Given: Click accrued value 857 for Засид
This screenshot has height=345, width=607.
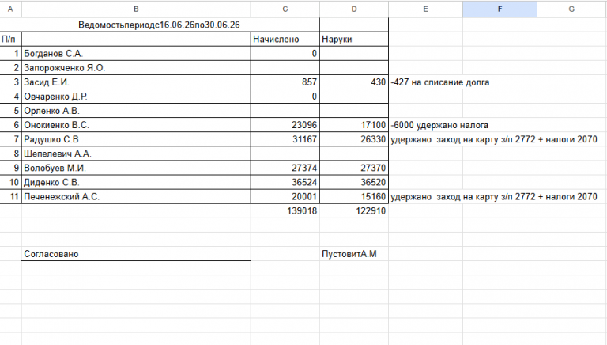Looking at the screenshot, I should (285, 82).
